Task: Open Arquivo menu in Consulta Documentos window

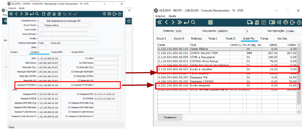Action: click(x=160, y=16)
